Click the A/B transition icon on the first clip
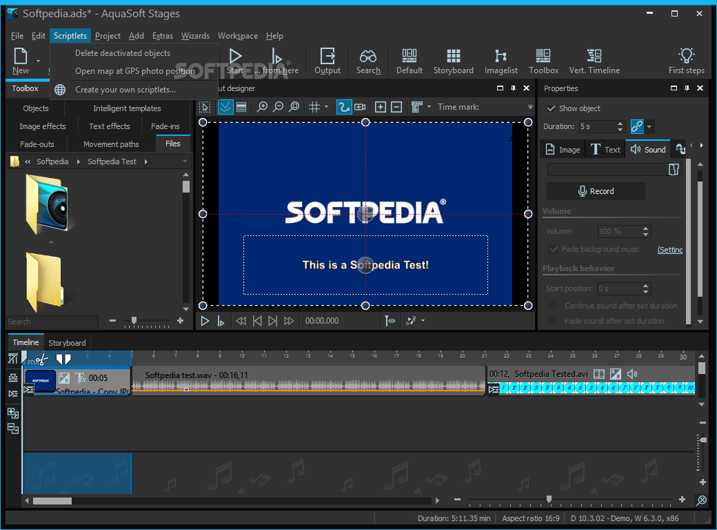The height and width of the screenshot is (530, 717). (64, 377)
